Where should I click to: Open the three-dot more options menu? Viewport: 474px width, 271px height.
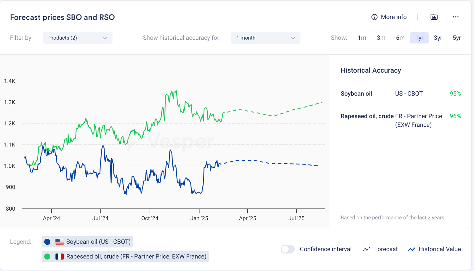point(456,17)
